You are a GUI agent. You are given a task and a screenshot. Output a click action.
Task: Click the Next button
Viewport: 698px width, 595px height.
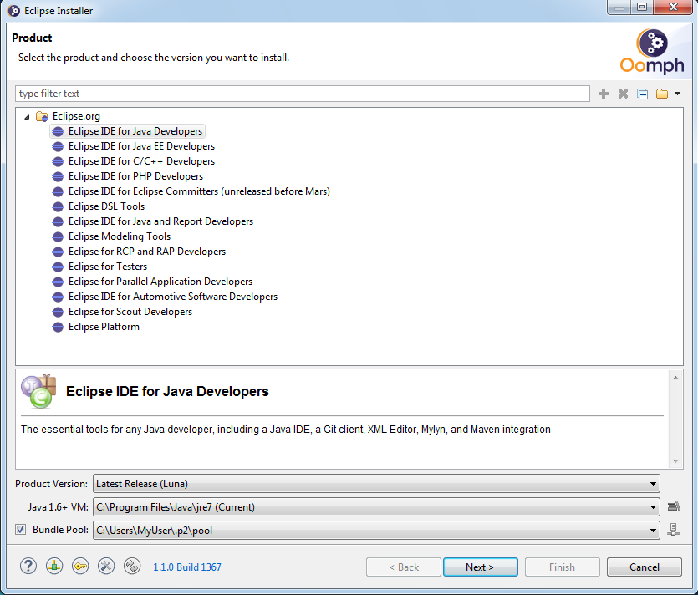(481, 567)
